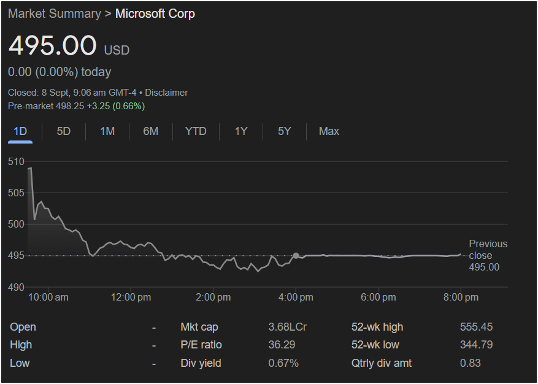Click the 52-wk high label
Image resolution: width=538 pixels, height=384 pixels.
377,327
